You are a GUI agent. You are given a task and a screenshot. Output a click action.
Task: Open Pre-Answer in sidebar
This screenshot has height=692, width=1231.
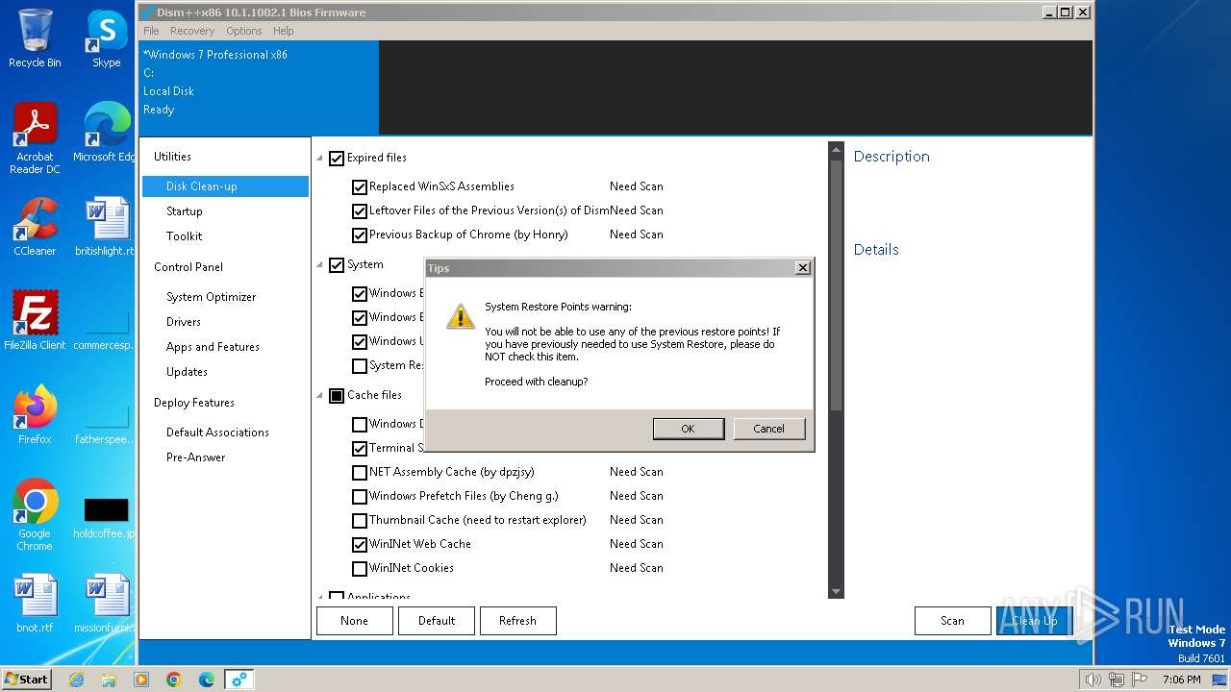click(196, 457)
